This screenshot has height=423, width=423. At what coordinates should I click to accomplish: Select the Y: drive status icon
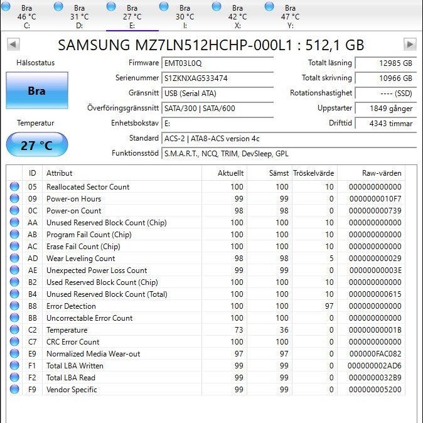point(269,6)
